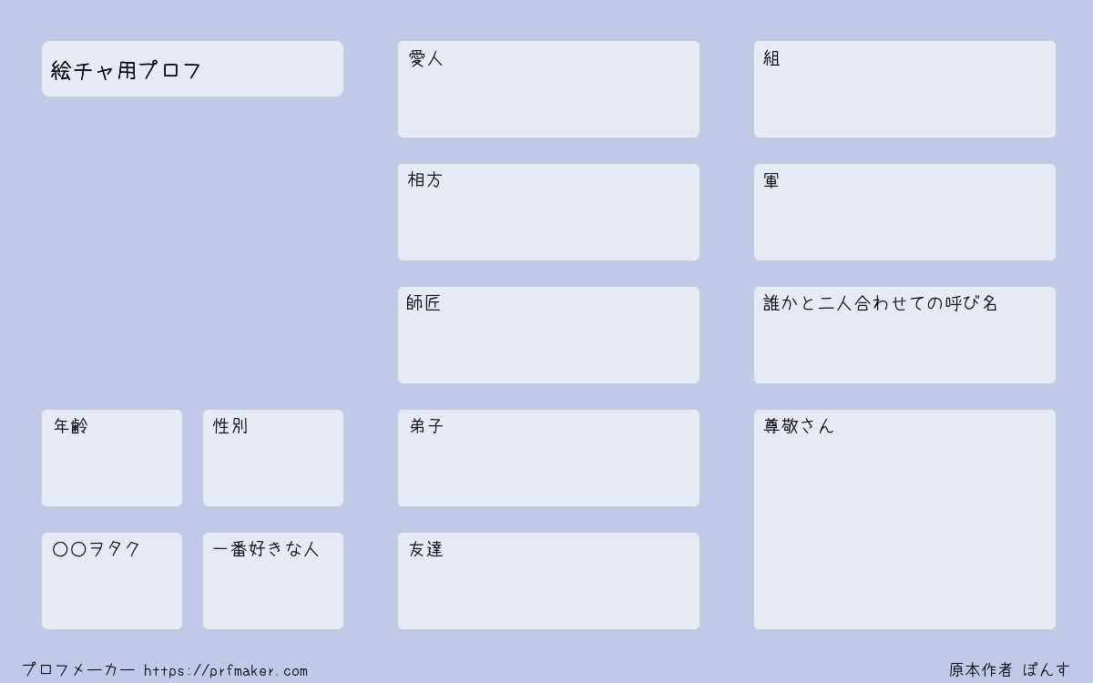
Task: Select the large 尊敬さん box
Action: click(904, 519)
